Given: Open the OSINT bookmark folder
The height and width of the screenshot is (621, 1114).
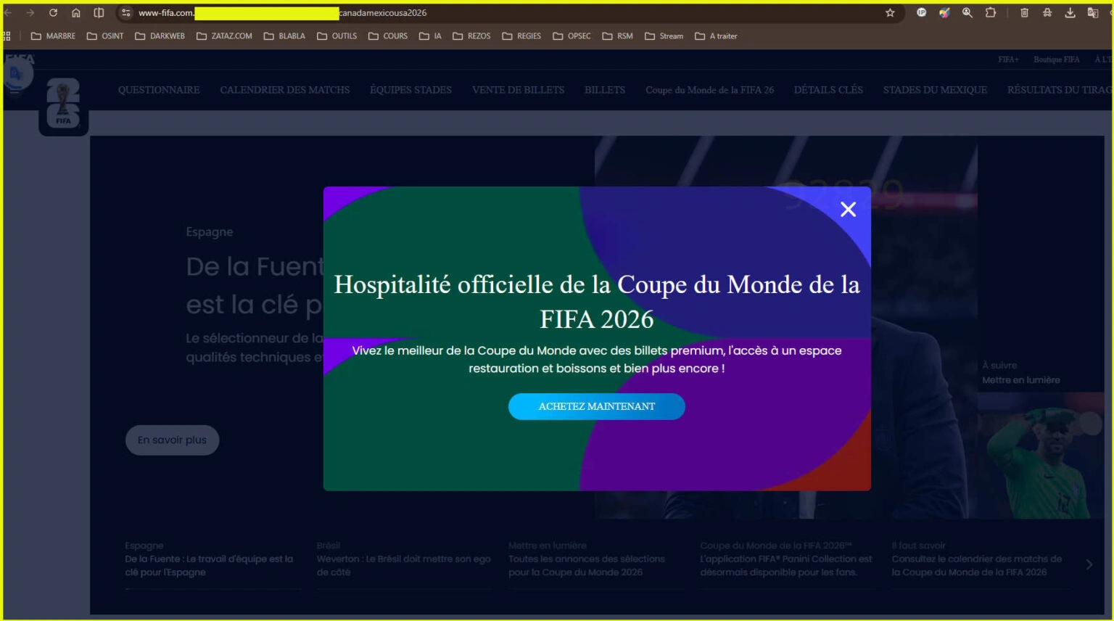Looking at the screenshot, I should [105, 36].
